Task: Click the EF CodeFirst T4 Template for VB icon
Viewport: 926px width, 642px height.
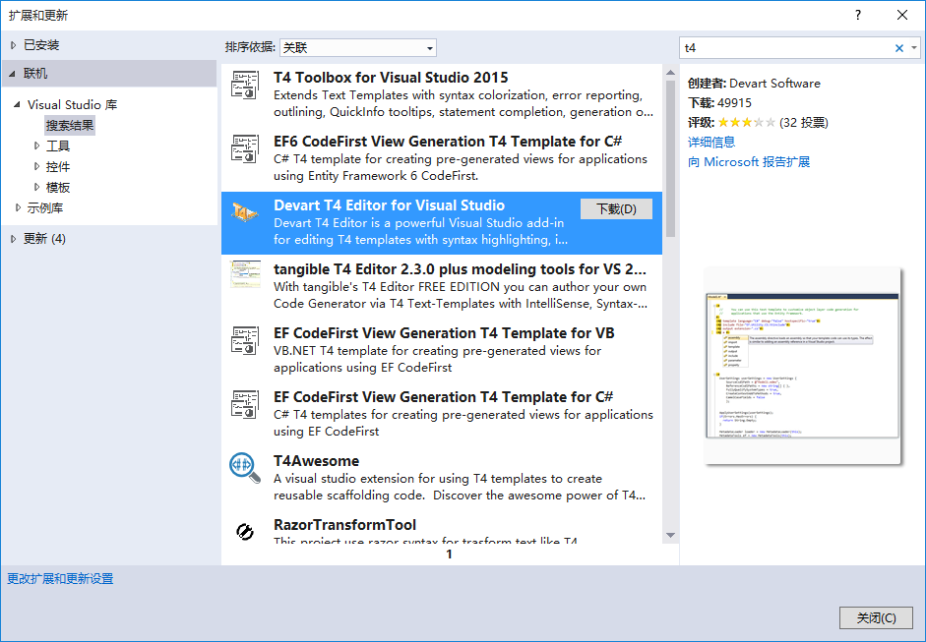Action: [244, 340]
